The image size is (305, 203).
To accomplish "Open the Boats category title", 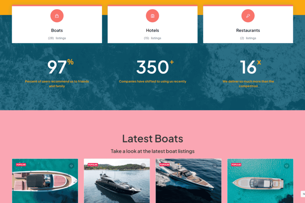I will (x=57, y=30).
